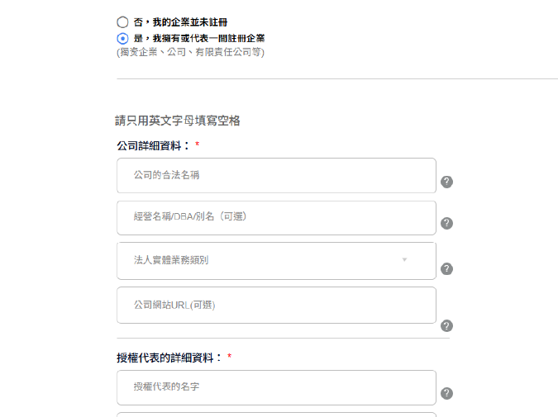Click the 授權代表的名字 input field
The height and width of the screenshot is (417, 558).
tap(276, 387)
